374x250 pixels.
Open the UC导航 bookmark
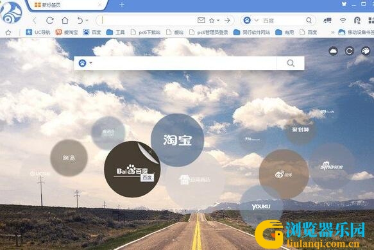point(38,32)
